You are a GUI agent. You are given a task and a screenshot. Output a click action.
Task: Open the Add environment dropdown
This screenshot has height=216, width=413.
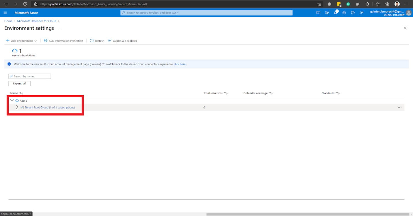tap(22, 41)
